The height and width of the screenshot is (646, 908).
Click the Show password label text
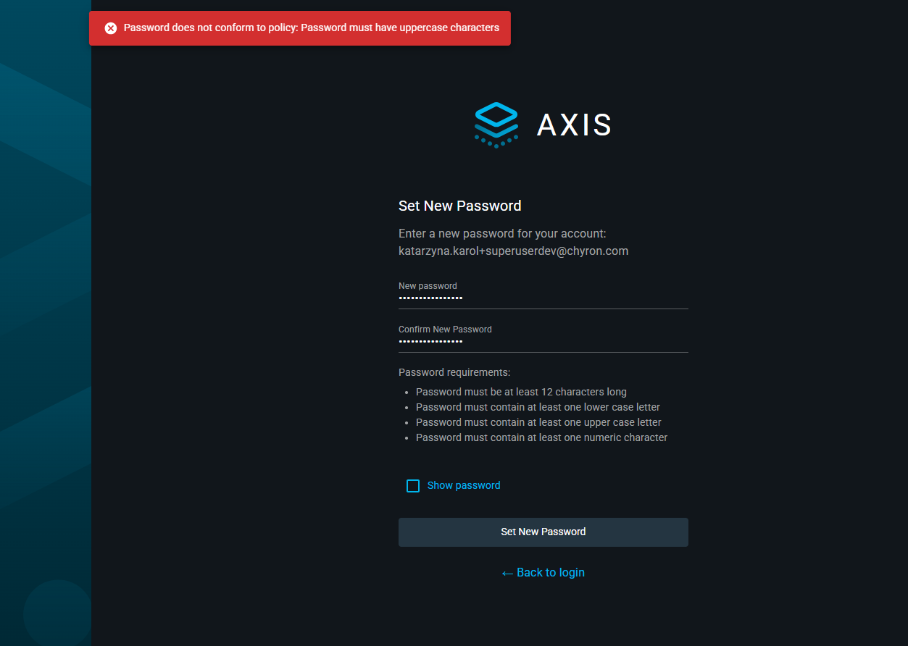click(x=464, y=485)
